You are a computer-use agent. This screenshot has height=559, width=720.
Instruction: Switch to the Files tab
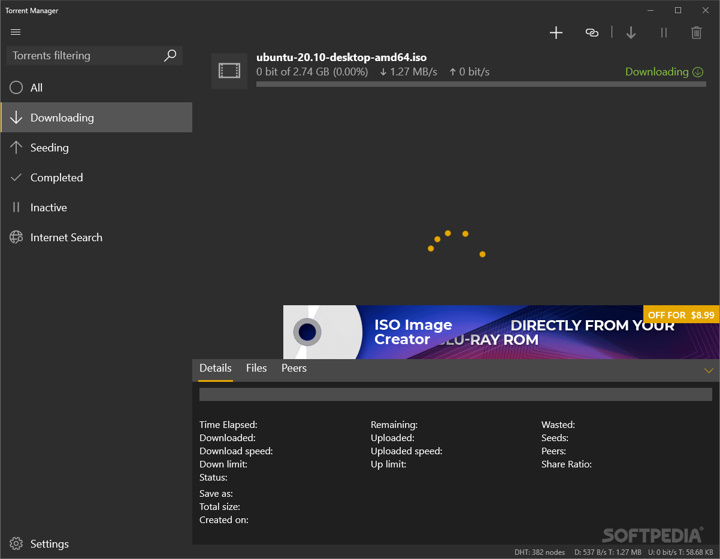(x=256, y=369)
